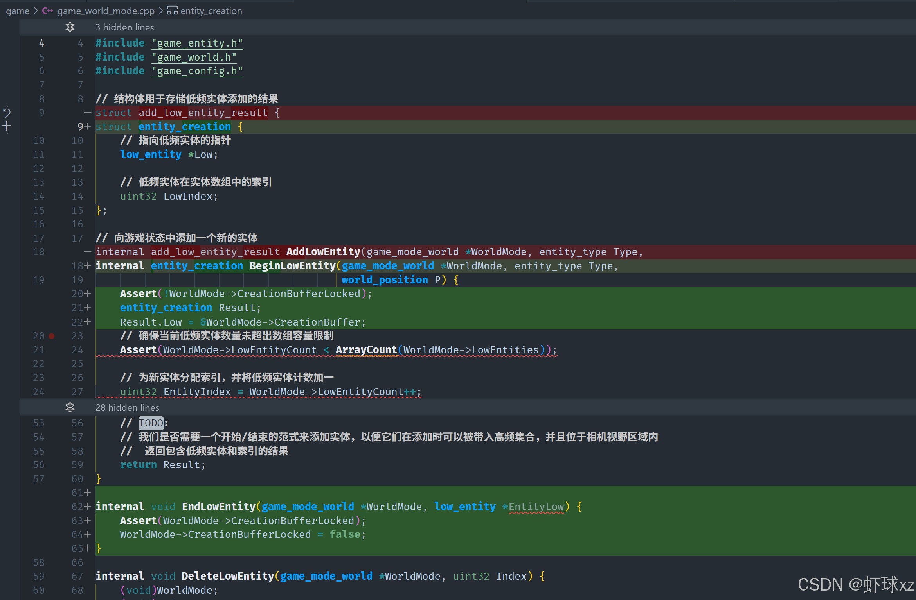This screenshot has height=600, width=916.
Task: Open the "game_world.h" include link
Action: click(x=194, y=57)
